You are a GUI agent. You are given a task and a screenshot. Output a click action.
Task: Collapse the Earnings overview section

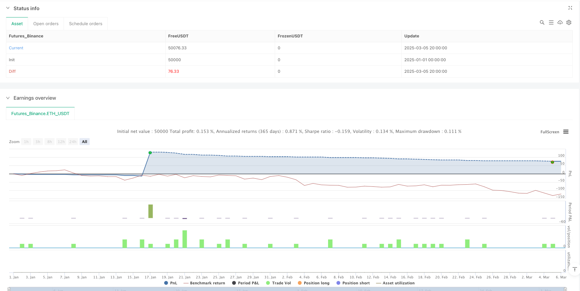8,98
